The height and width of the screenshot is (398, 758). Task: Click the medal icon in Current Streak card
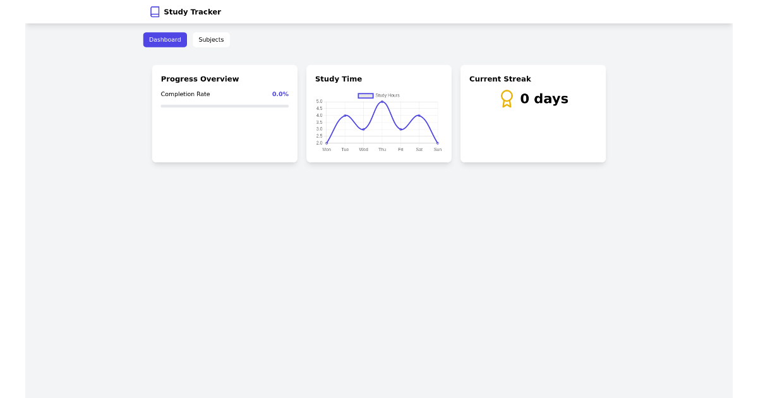[507, 99]
